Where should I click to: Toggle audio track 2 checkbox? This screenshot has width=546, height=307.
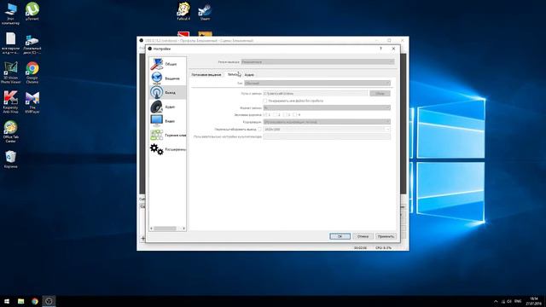[275, 114]
